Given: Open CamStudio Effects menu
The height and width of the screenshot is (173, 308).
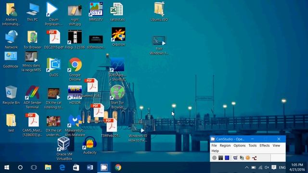Looking at the screenshot, I should coord(265,145).
